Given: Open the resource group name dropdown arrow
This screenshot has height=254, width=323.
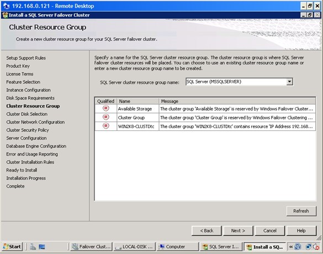Looking at the screenshot, I should pyautogui.click(x=289, y=82).
